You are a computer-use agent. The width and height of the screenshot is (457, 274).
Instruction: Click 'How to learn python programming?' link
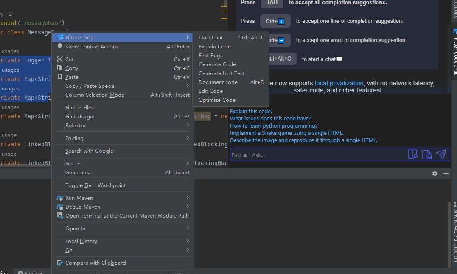274,126
